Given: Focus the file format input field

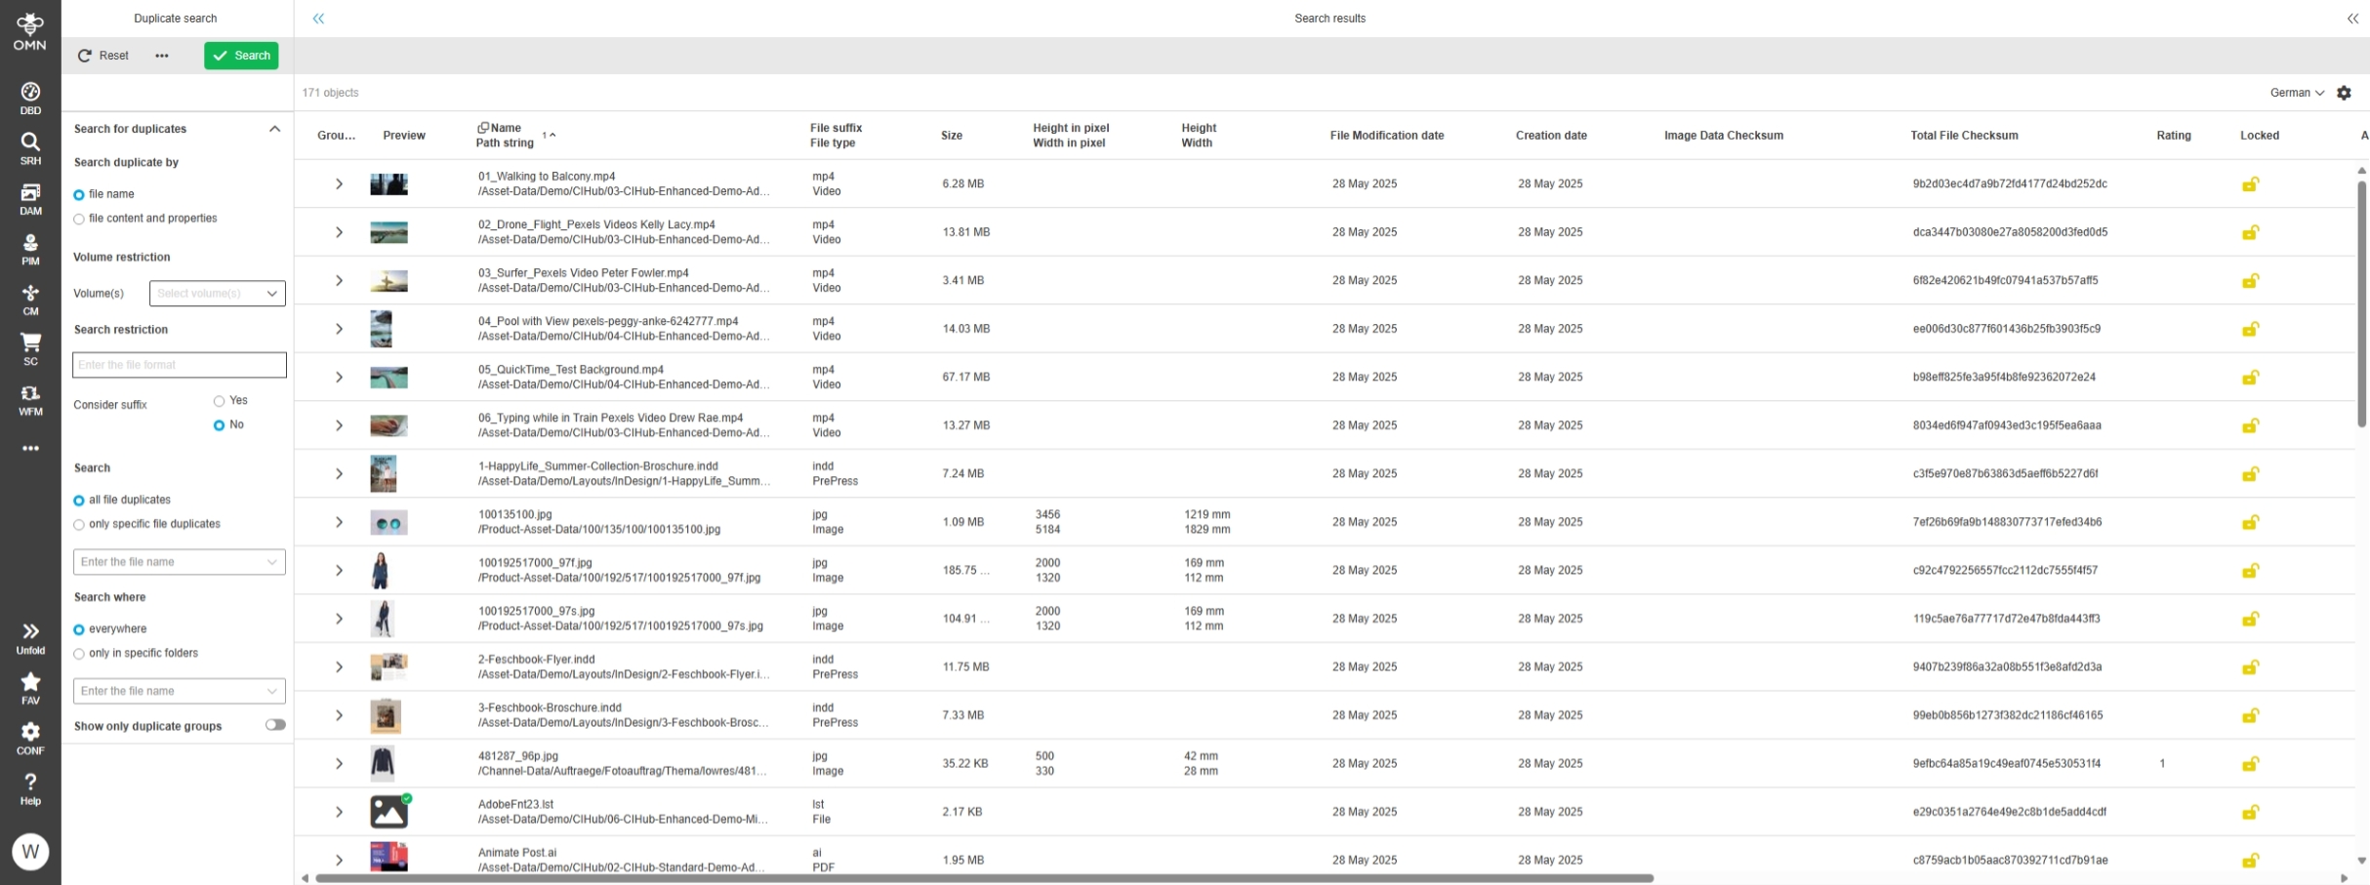Looking at the screenshot, I should point(180,365).
